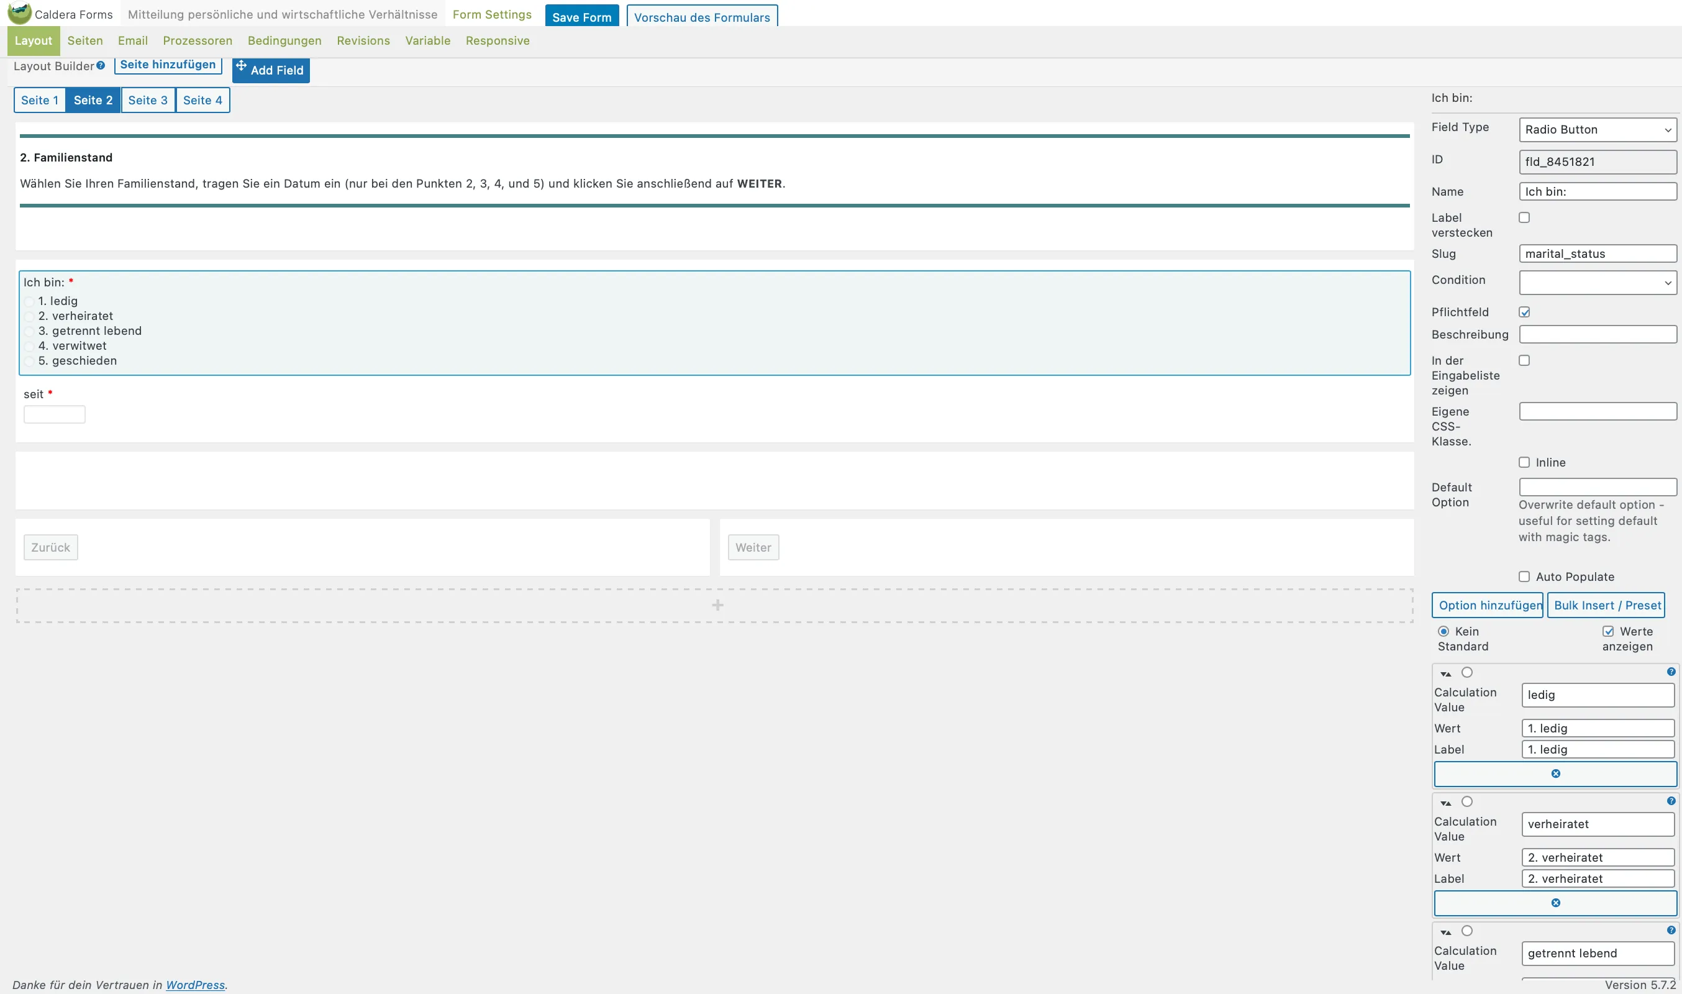
Task: Enable the Inline checkbox
Action: pyautogui.click(x=1524, y=463)
